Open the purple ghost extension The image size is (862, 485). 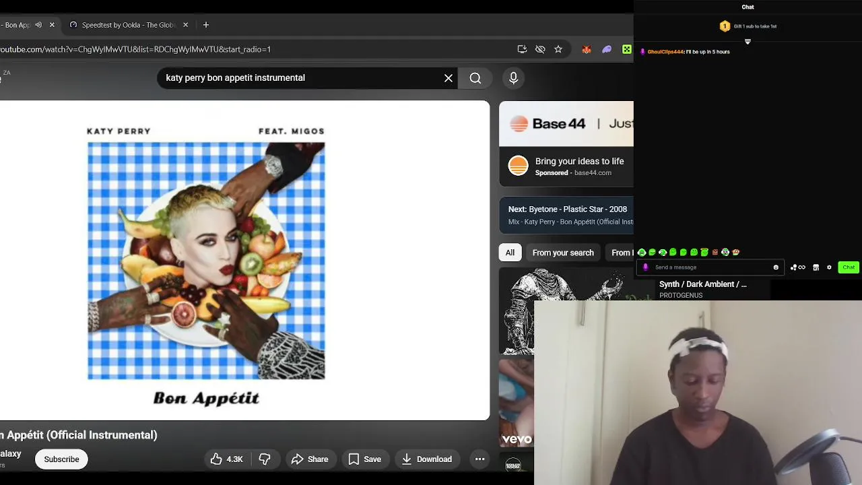(x=607, y=49)
